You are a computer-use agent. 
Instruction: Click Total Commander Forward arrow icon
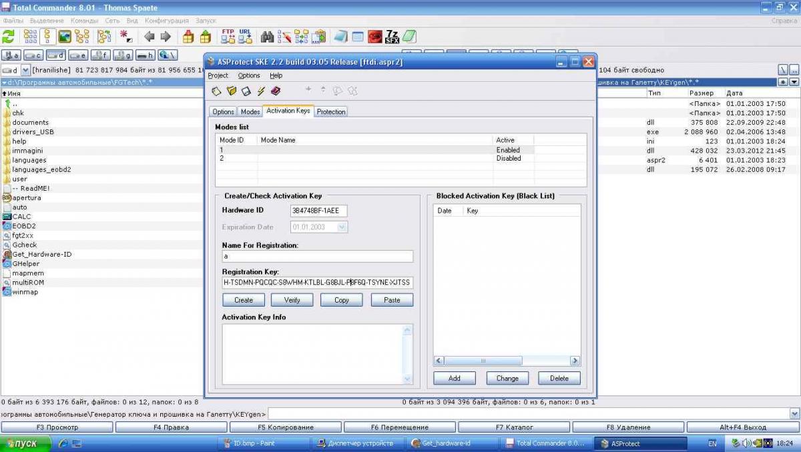click(166, 36)
